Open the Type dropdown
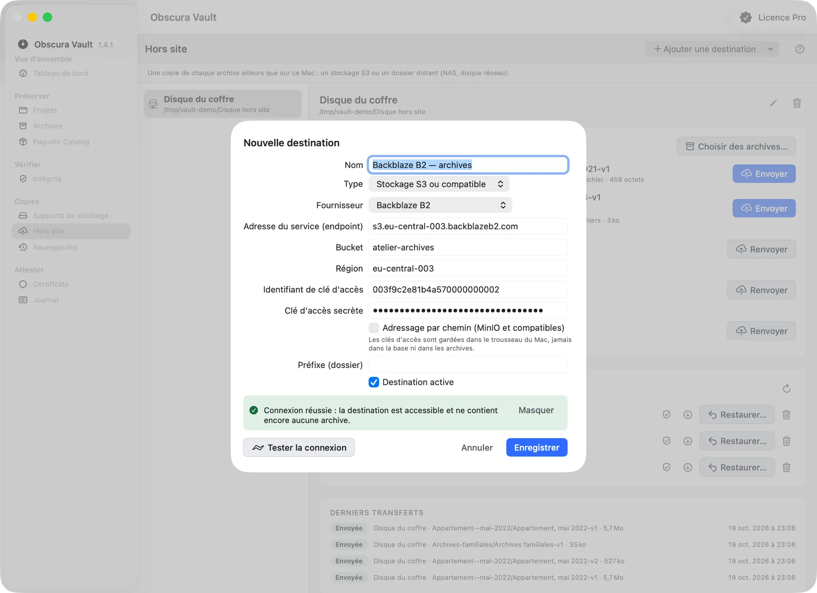The height and width of the screenshot is (593, 817). pos(439,184)
